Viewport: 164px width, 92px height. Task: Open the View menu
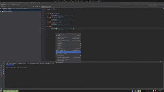pyautogui.click(x=7, y=3)
